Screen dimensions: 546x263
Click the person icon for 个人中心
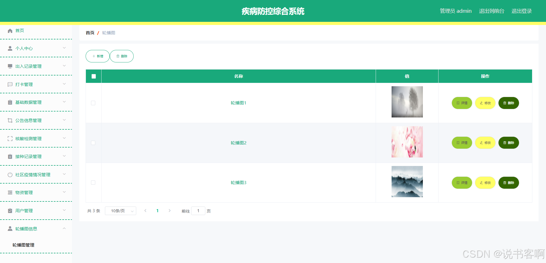pos(10,49)
